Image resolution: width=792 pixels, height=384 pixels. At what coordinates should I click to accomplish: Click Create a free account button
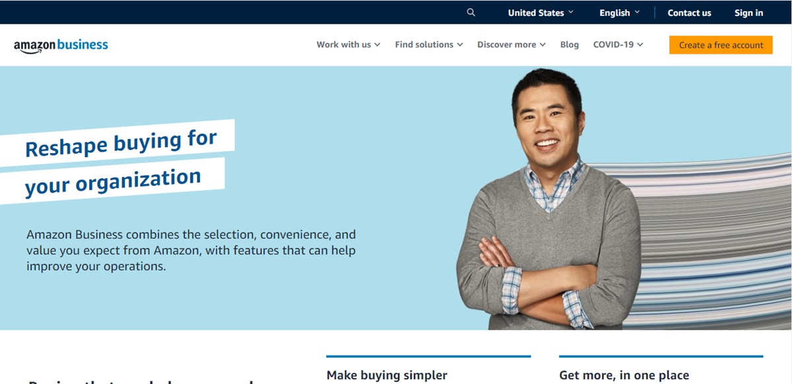tap(721, 45)
